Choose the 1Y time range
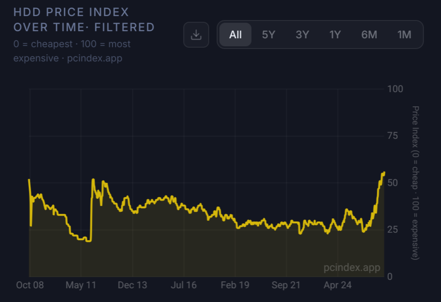Viewport: 441px width, 302px height. click(335, 35)
